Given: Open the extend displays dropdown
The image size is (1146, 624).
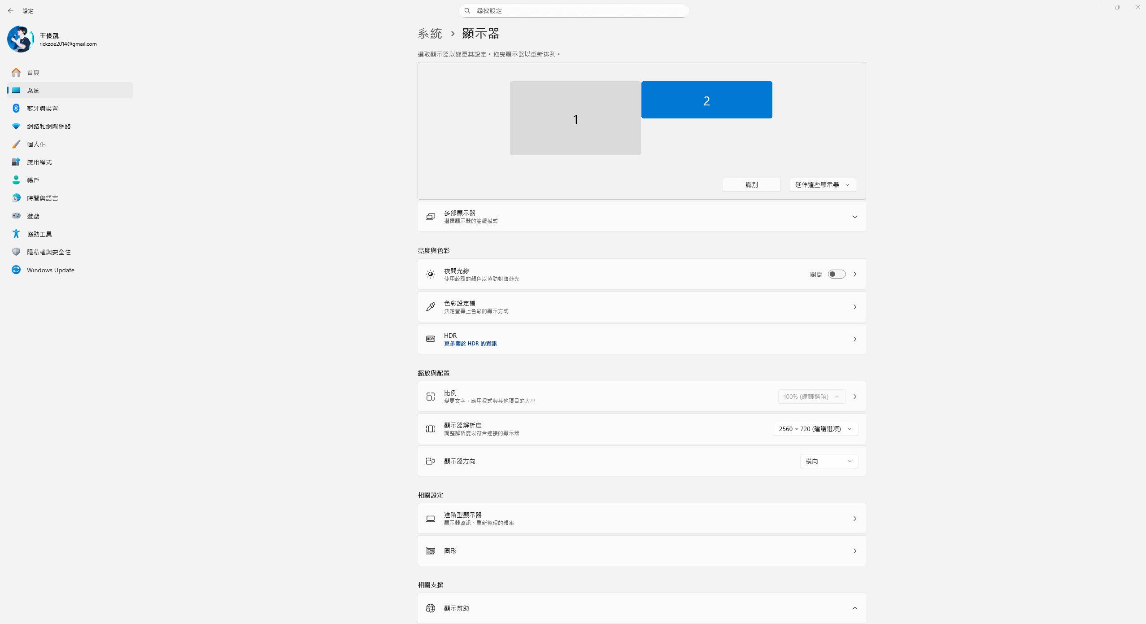Looking at the screenshot, I should tap(822, 185).
